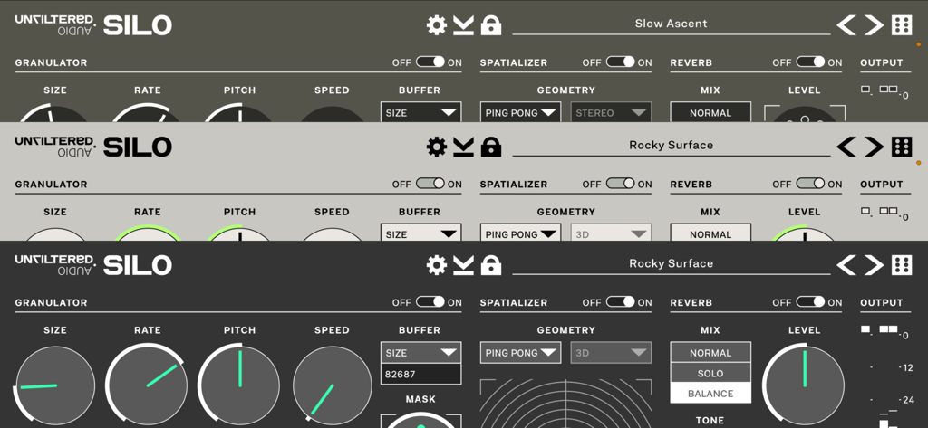
Task: Click the gear icon in dark charcoal Silo
Action: 437,265
